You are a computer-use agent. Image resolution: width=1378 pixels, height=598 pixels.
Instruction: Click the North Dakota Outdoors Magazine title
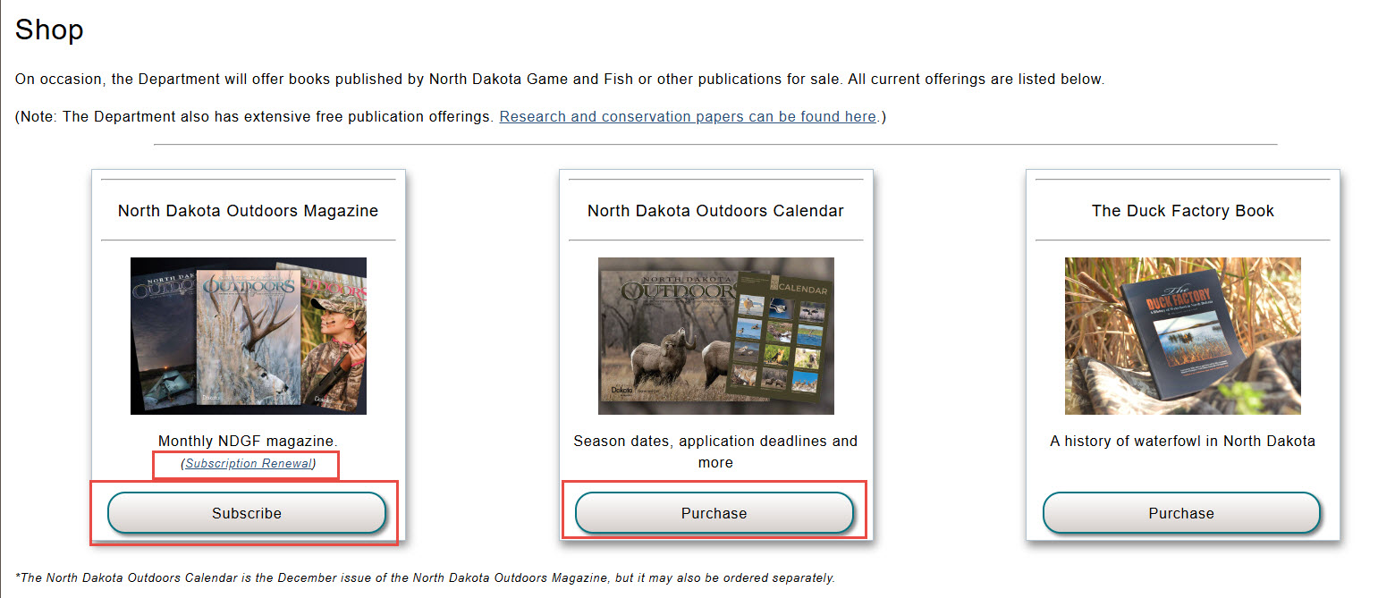[x=248, y=211]
